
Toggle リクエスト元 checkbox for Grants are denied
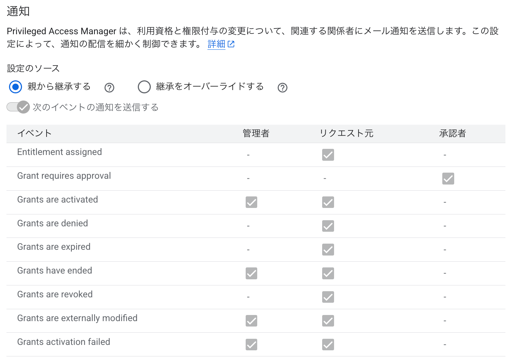(328, 226)
